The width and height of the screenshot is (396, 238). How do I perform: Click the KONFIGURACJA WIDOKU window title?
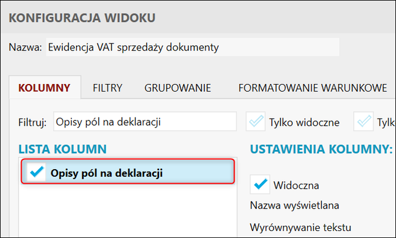pyautogui.click(x=82, y=18)
